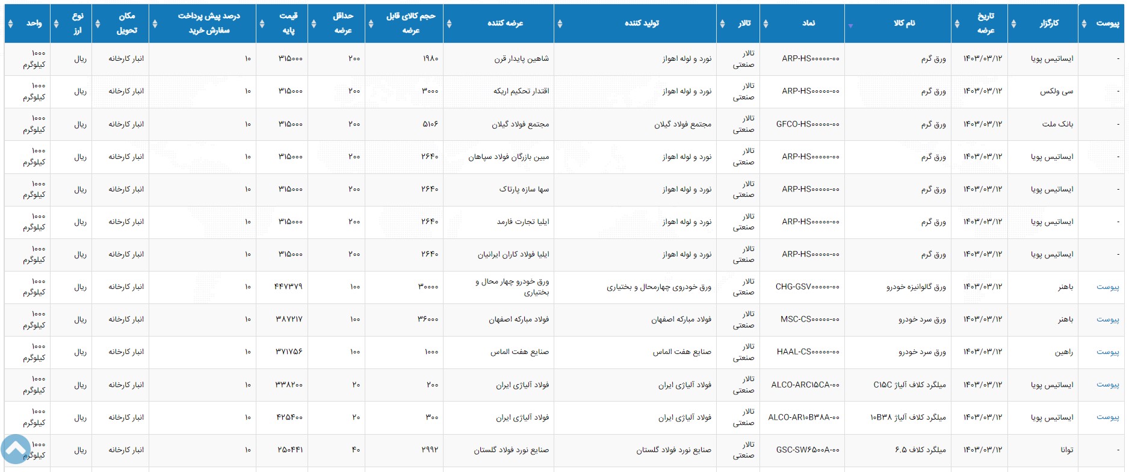The height and width of the screenshot is (472, 1129).
Task: Click producer ورق خودروی چهارمحال و بختیاری
Action: [659, 287]
